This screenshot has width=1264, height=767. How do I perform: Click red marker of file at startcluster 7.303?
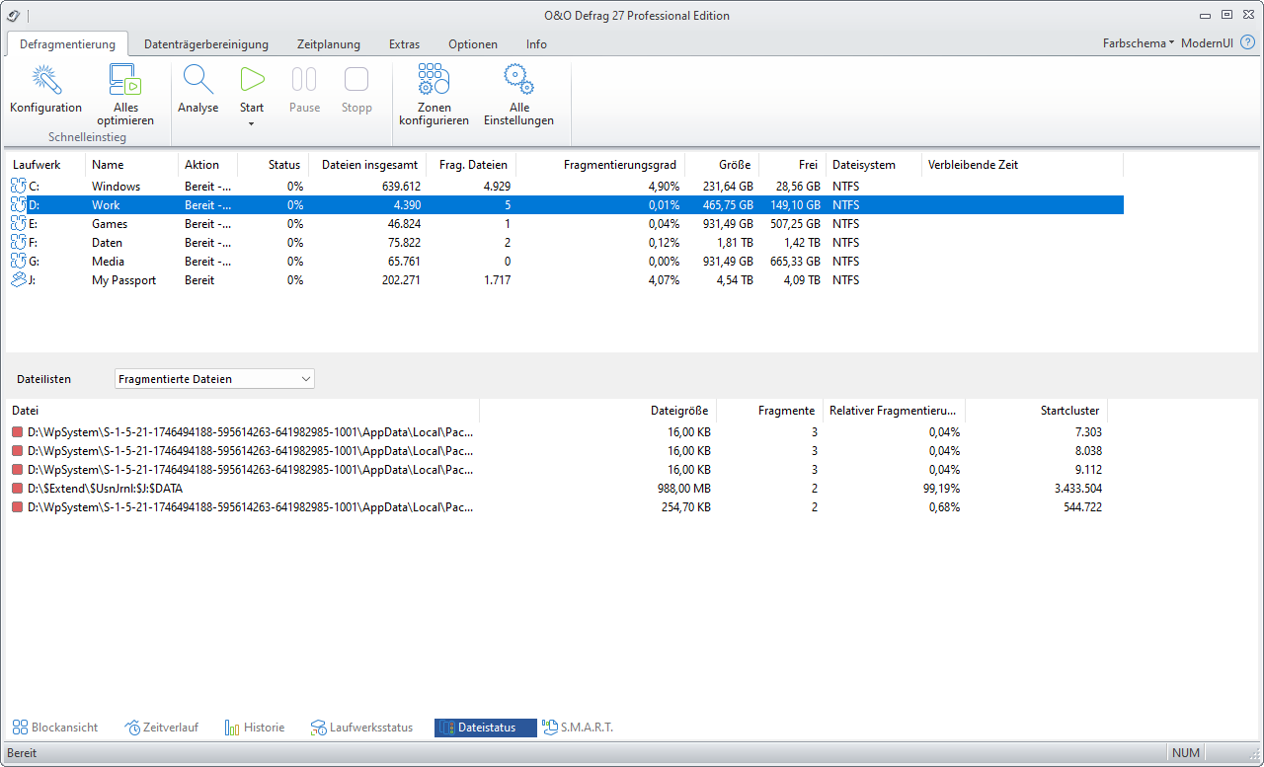tap(17, 432)
